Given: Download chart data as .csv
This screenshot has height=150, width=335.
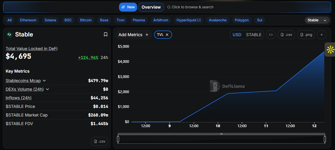Looking at the screenshot, I should [286, 35].
